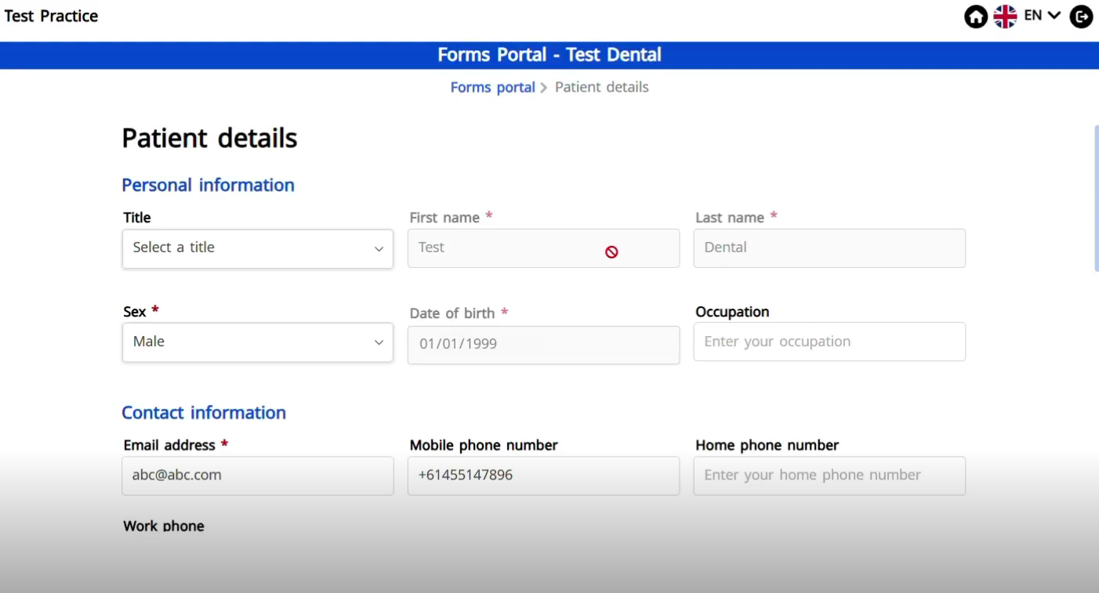Click inside the First name field
Screen dimensions: 1099x593
[517, 248]
